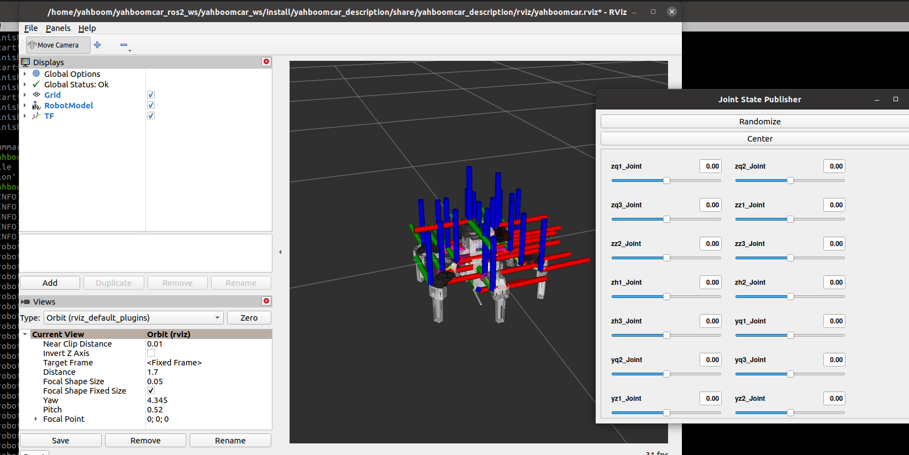The height and width of the screenshot is (455, 909).
Task: Uncheck the Grid display checkbox
Action: 151,95
